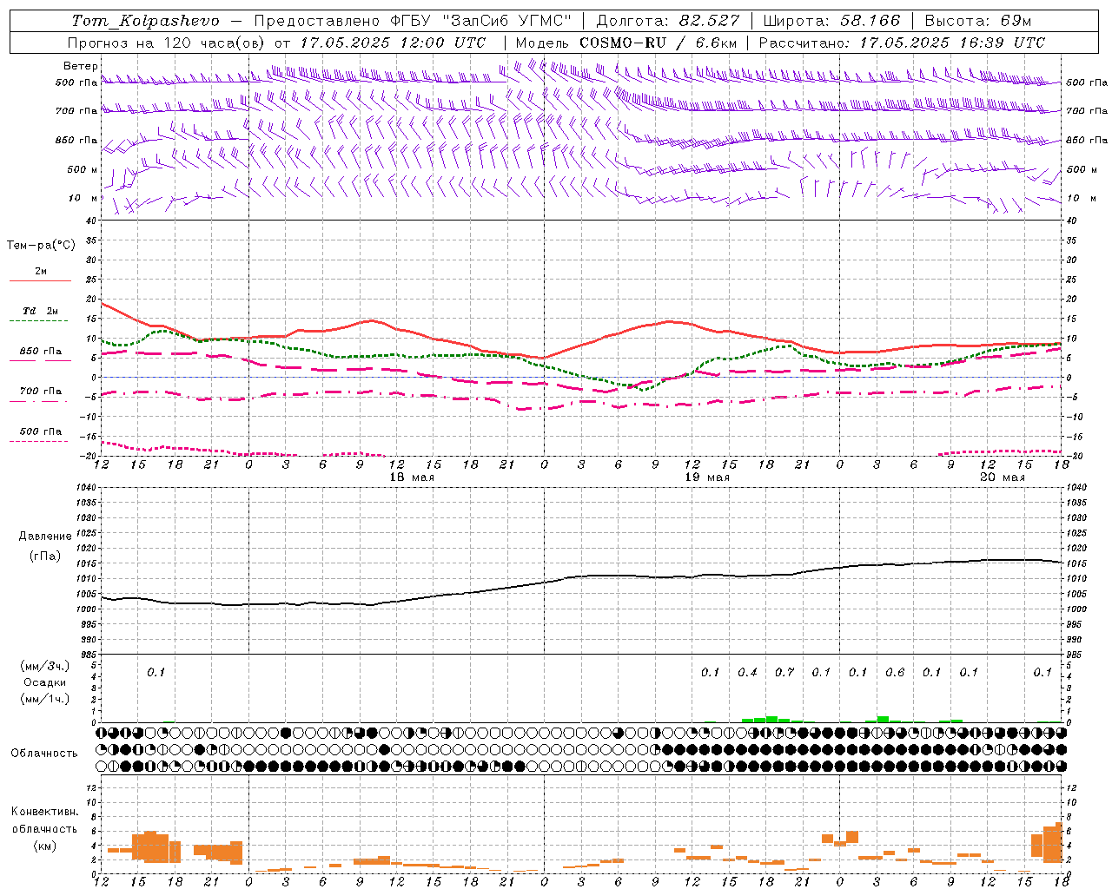Select the Давление pressure panel label
Image resolution: width=1112 pixels, height=889 pixels.
click(45, 537)
